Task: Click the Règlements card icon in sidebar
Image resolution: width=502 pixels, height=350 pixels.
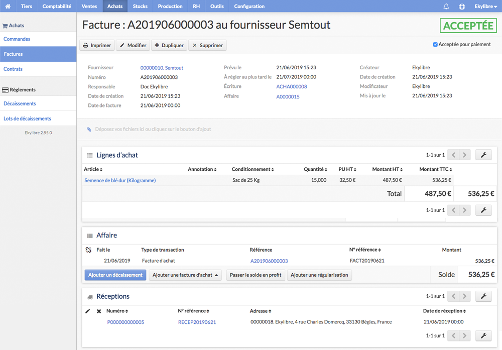Action: 5,90
